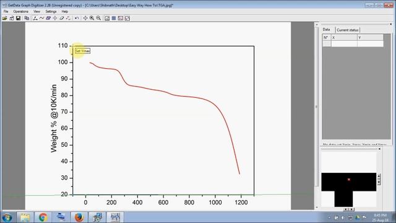This screenshot has height=223, width=396.
Task: Click the 110 label on the Y axis
Action: (62, 46)
